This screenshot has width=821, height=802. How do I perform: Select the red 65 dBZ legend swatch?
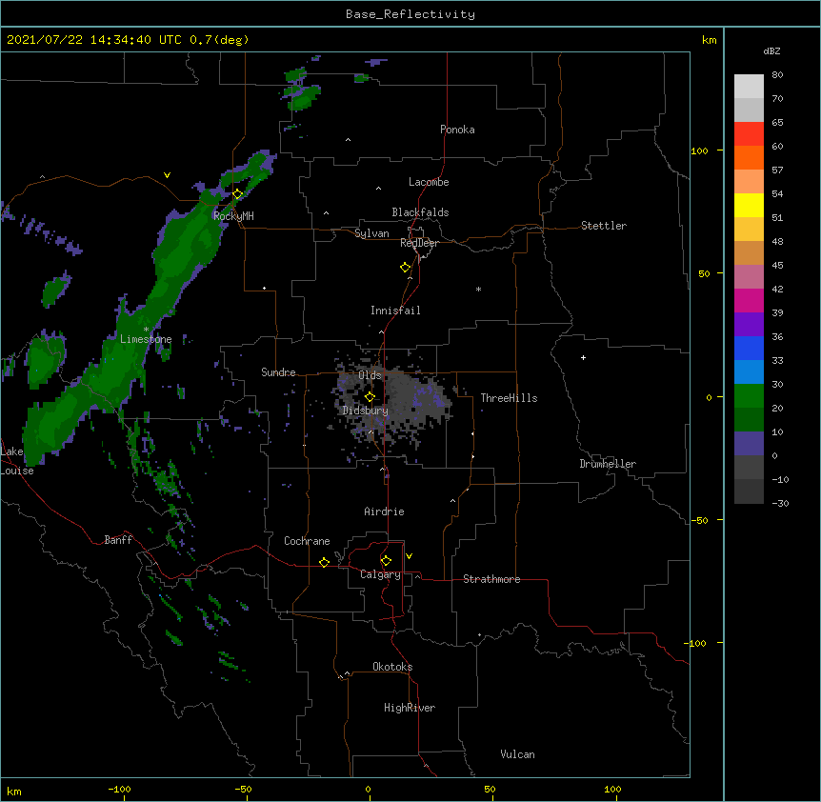click(749, 133)
